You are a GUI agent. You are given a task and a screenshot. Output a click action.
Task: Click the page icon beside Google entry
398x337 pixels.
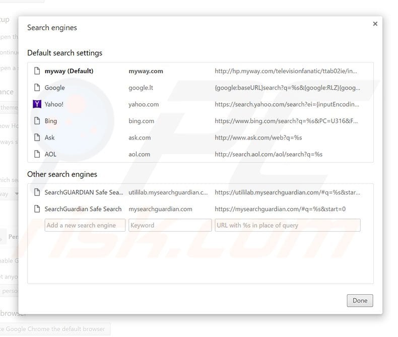[37, 88]
